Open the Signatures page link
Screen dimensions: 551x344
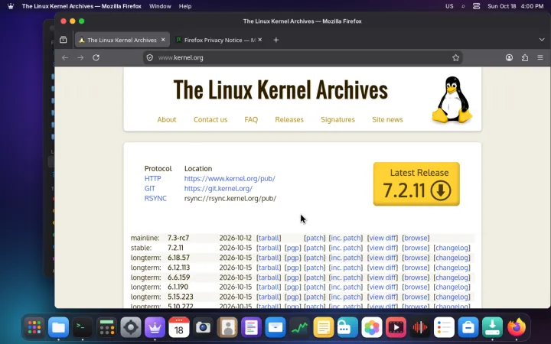point(337,120)
